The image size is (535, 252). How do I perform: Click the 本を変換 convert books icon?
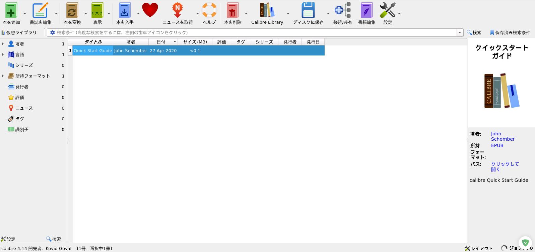click(x=72, y=11)
